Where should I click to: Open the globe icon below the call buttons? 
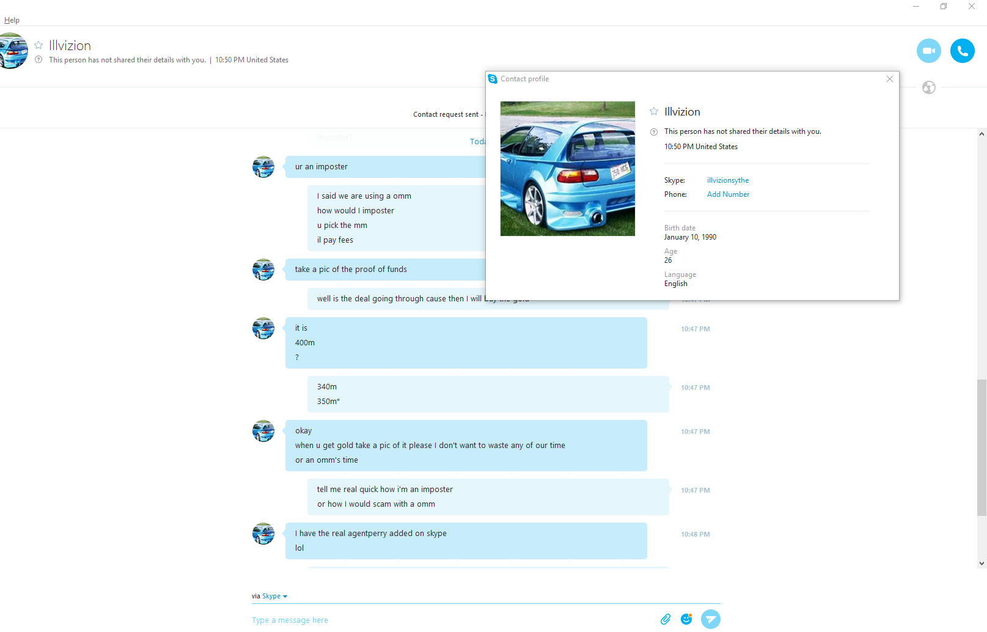click(928, 87)
